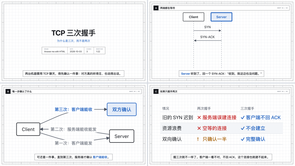Select the blue Server box in 两端都在等待 slide
This screenshot has height=166, width=295.
pyautogui.click(x=221, y=17)
